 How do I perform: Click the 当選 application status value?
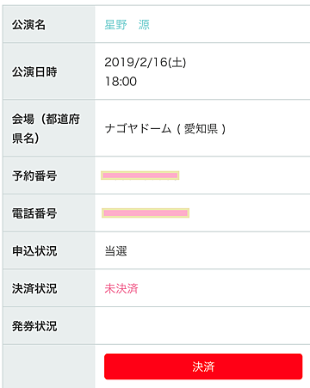click(x=115, y=251)
